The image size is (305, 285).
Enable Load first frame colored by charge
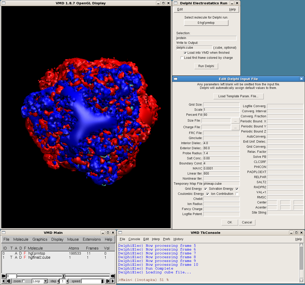182,58
